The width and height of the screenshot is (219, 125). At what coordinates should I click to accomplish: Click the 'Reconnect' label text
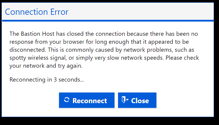point(90,101)
